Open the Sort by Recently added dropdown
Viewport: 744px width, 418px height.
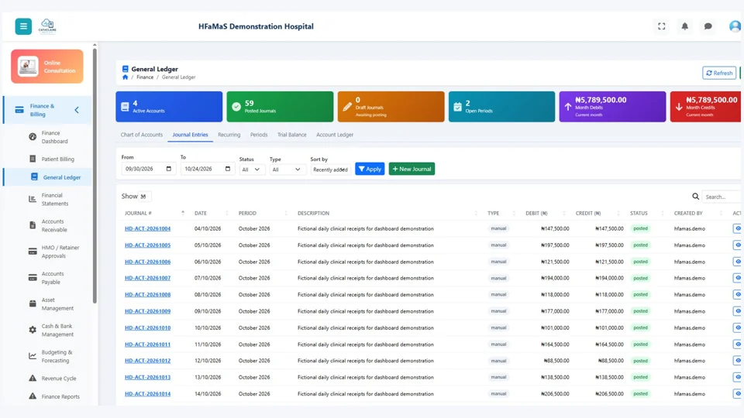pyautogui.click(x=330, y=170)
